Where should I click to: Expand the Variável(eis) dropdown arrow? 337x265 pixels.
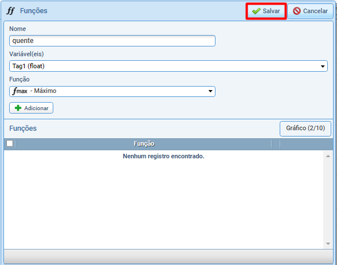[x=323, y=67]
